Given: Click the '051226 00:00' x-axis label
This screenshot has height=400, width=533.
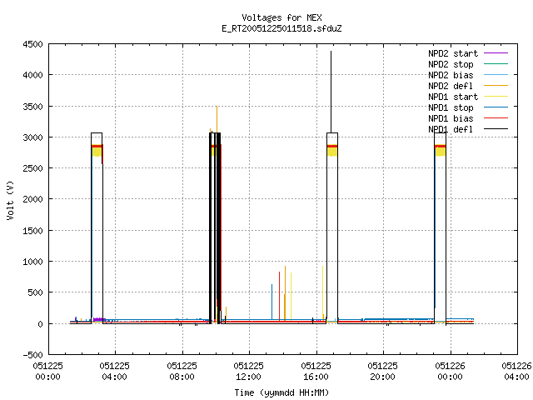Looking at the screenshot, I should point(450,372).
